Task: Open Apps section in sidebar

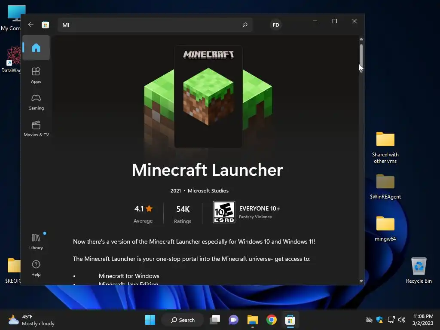Action: coord(36,75)
